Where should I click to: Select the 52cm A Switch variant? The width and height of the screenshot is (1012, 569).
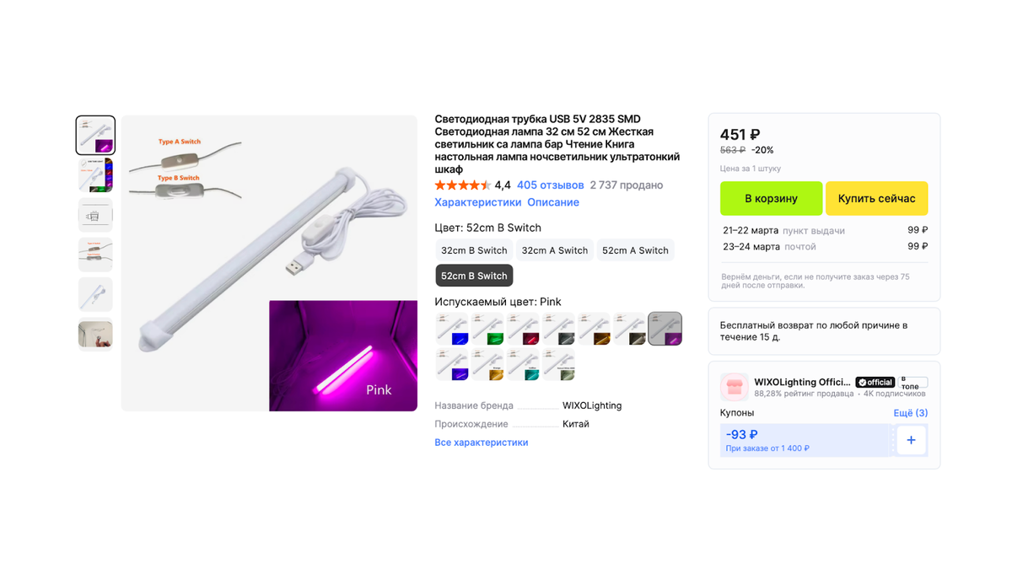pos(635,250)
